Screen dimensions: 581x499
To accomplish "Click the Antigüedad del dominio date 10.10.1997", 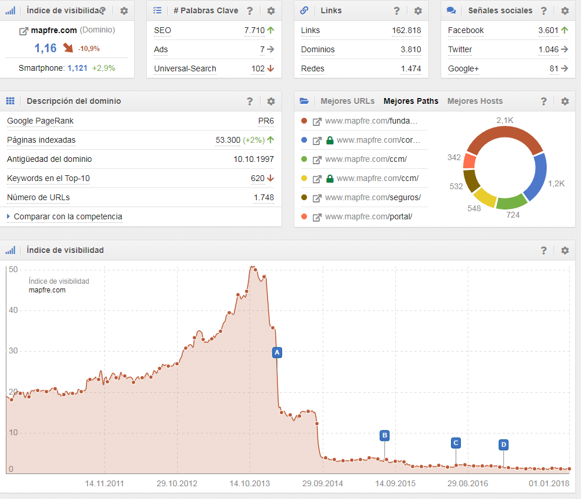I will tap(254, 160).
